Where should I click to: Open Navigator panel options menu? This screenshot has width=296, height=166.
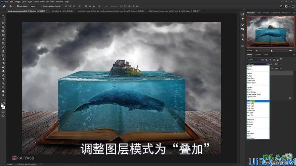pos(294,13)
